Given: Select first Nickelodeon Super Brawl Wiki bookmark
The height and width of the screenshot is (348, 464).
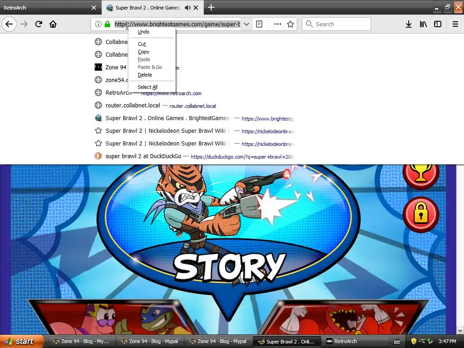Looking at the screenshot, I should point(194,131).
